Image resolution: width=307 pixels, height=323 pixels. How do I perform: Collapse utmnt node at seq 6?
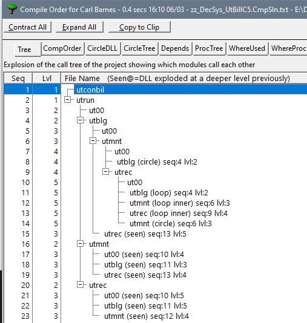tap(93, 141)
